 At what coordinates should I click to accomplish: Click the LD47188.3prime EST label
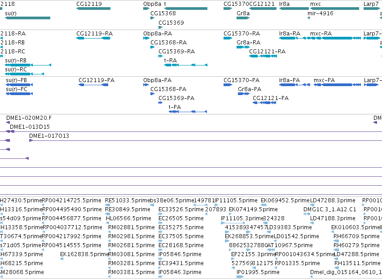[333, 218]
